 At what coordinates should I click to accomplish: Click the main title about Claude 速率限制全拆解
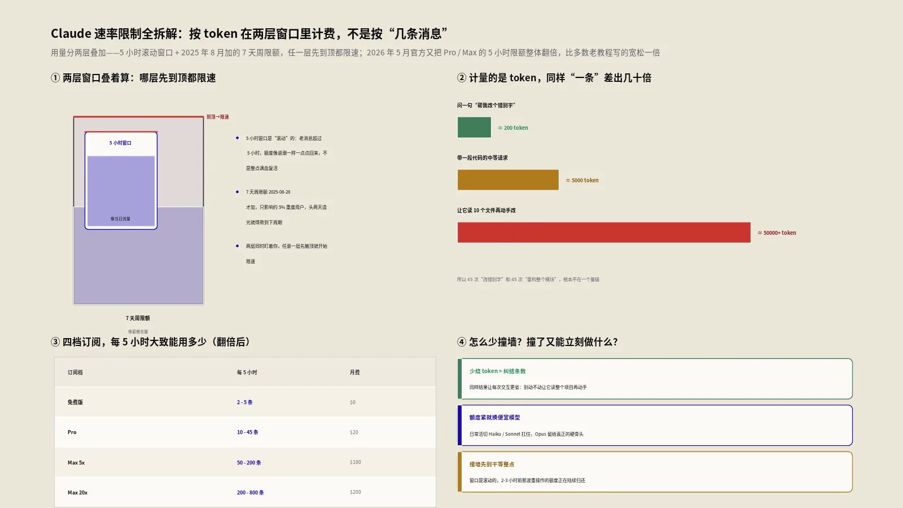coord(249,34)
